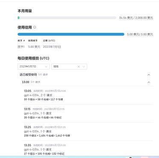Click the info icon next to 使用信用
The image size is (159, 158).
pyautogui.click(x=35, y=27)
